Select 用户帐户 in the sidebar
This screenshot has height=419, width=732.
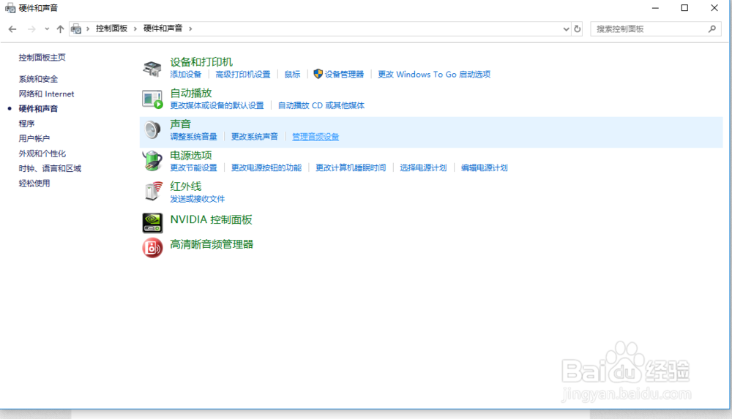[x=34, y=139]
